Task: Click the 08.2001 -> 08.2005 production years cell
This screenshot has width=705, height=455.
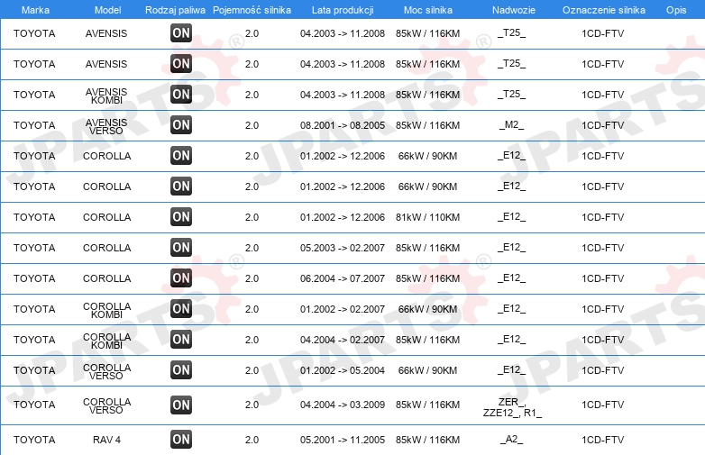Action: pyautogui.click(x=343, y=125)
